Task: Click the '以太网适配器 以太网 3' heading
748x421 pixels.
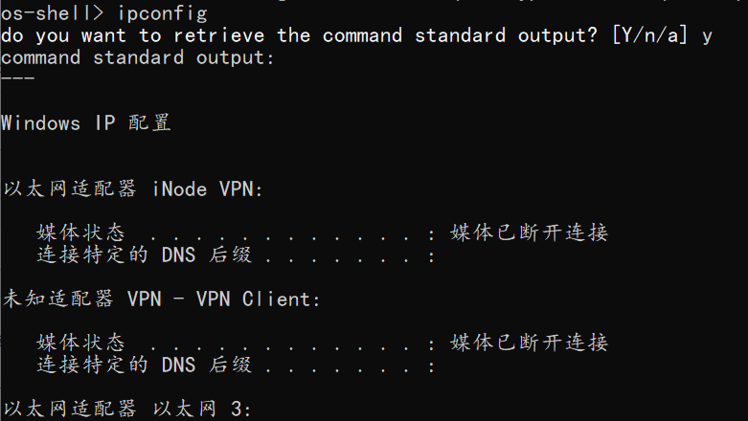Action: [x=127, y=409]
